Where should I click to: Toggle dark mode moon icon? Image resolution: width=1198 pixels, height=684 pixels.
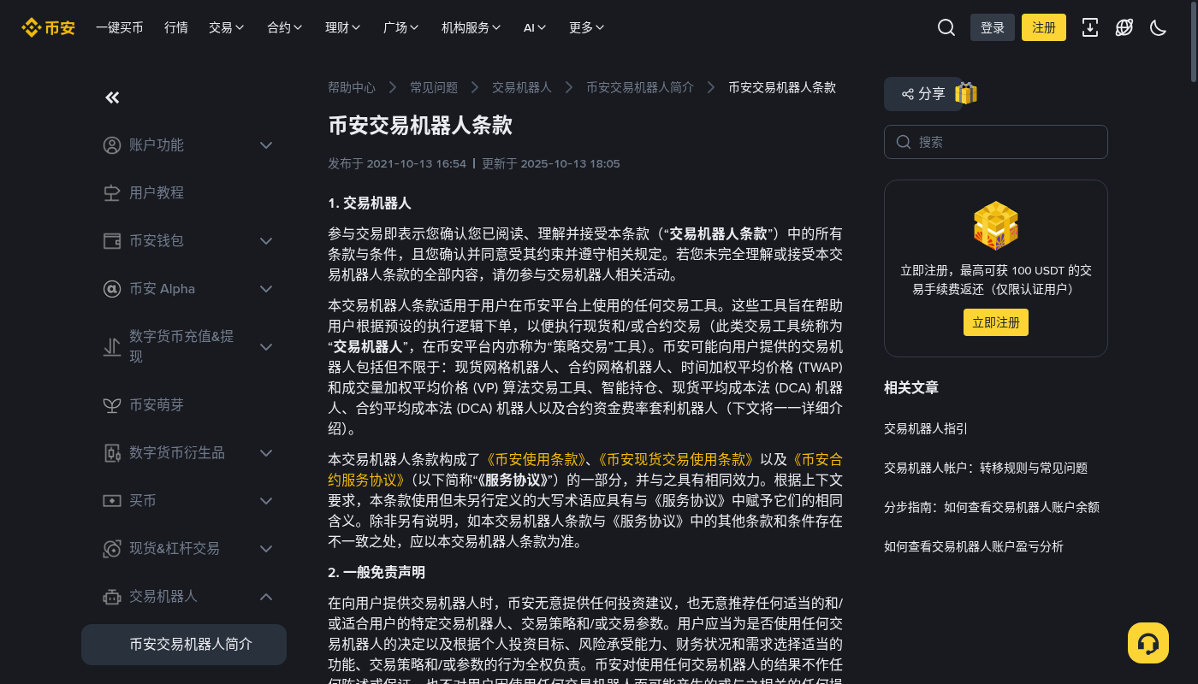(x=1159, y=27)
